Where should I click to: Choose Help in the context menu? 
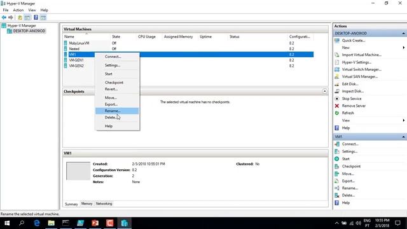point(117,126)
